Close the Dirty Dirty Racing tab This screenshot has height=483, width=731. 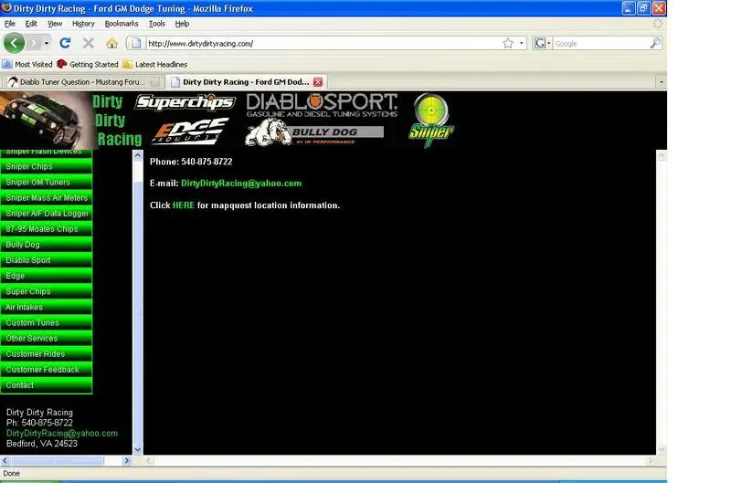tap(318, 82)
